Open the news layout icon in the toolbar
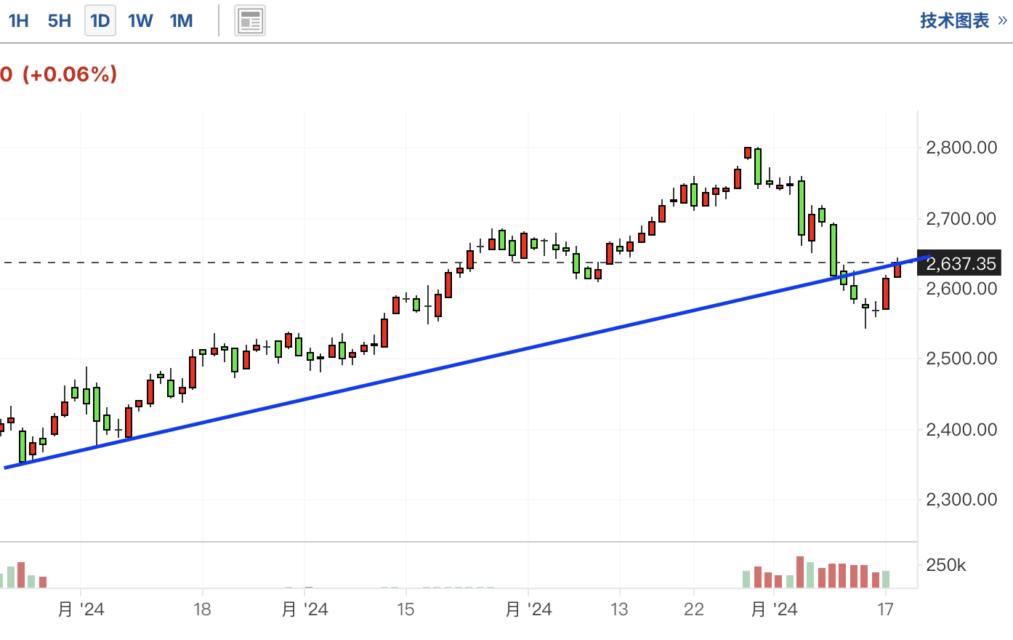 tap(250, 21)
